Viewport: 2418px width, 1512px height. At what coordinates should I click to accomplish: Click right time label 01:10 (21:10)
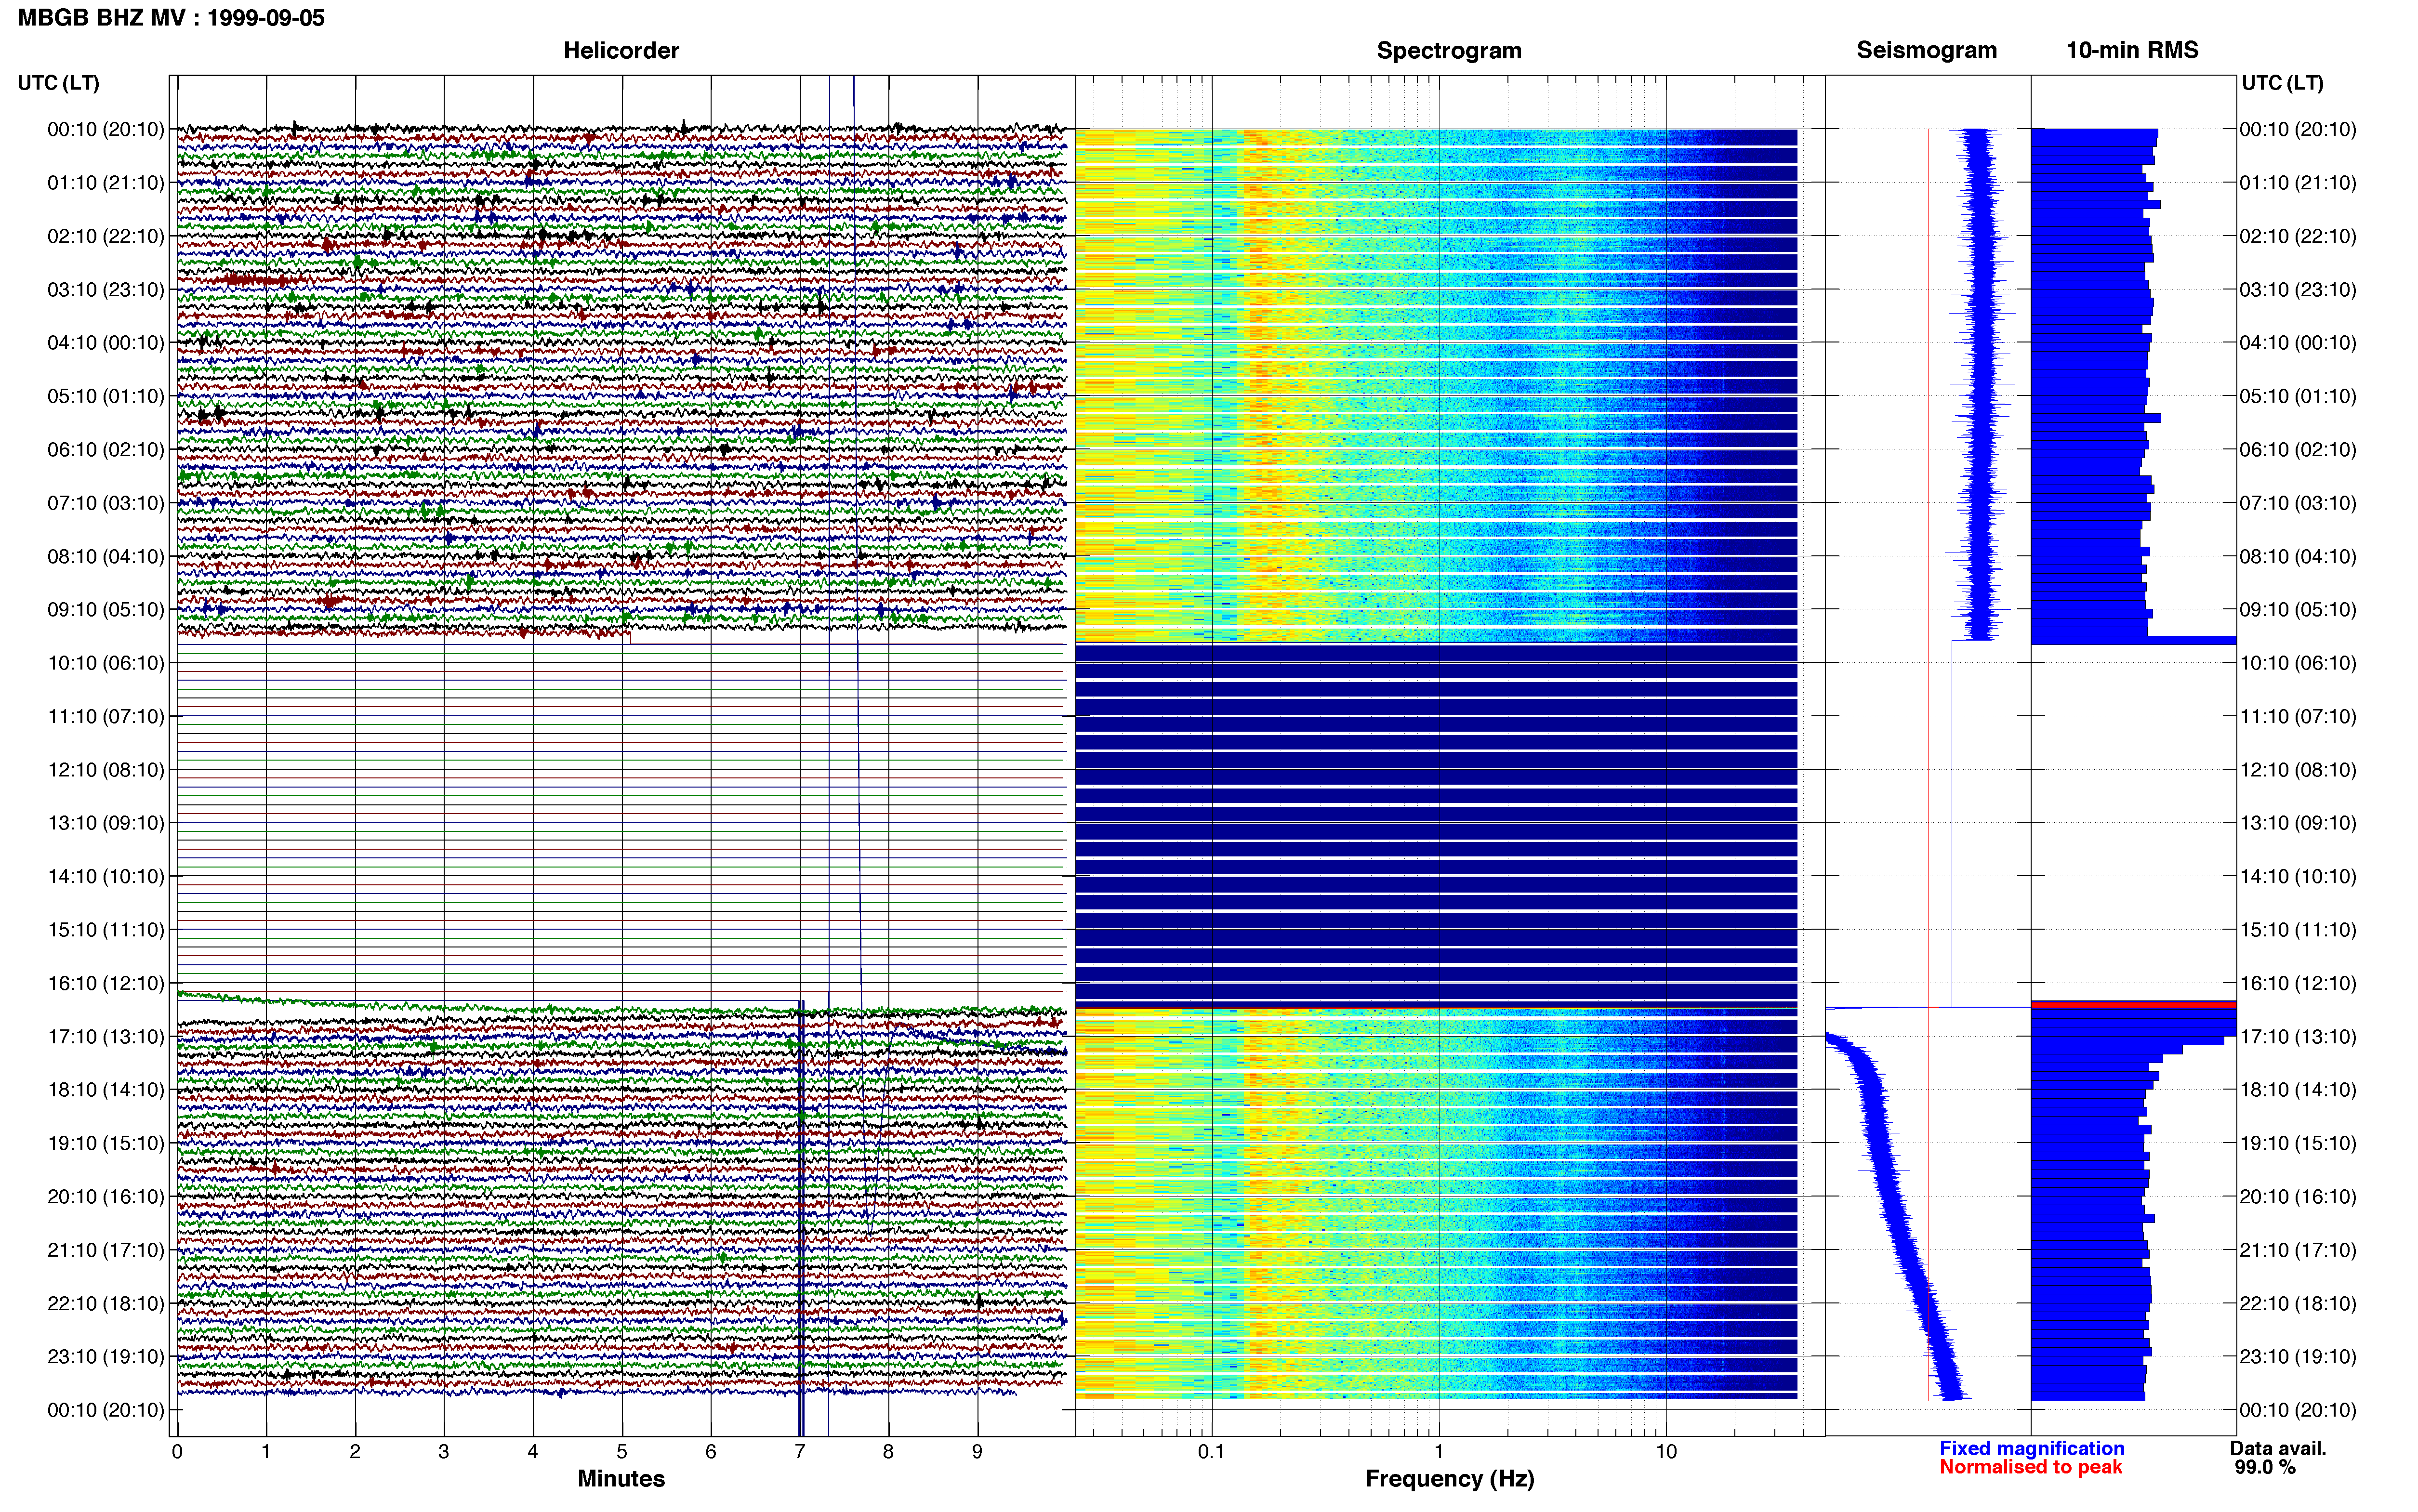(2298, 183)
